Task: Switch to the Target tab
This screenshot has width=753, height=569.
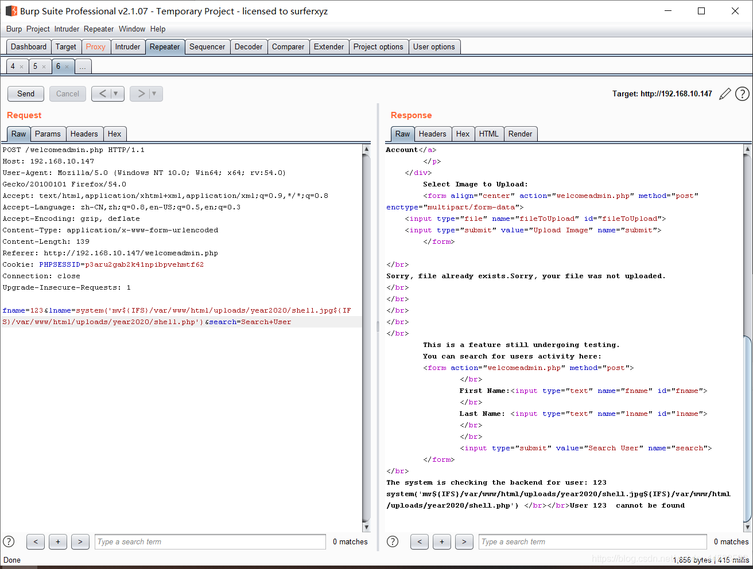Action: click(x=66, y=47)
